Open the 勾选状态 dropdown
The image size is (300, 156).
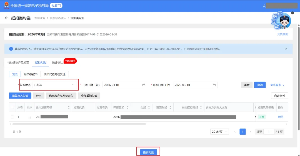[x=54, y=85]
